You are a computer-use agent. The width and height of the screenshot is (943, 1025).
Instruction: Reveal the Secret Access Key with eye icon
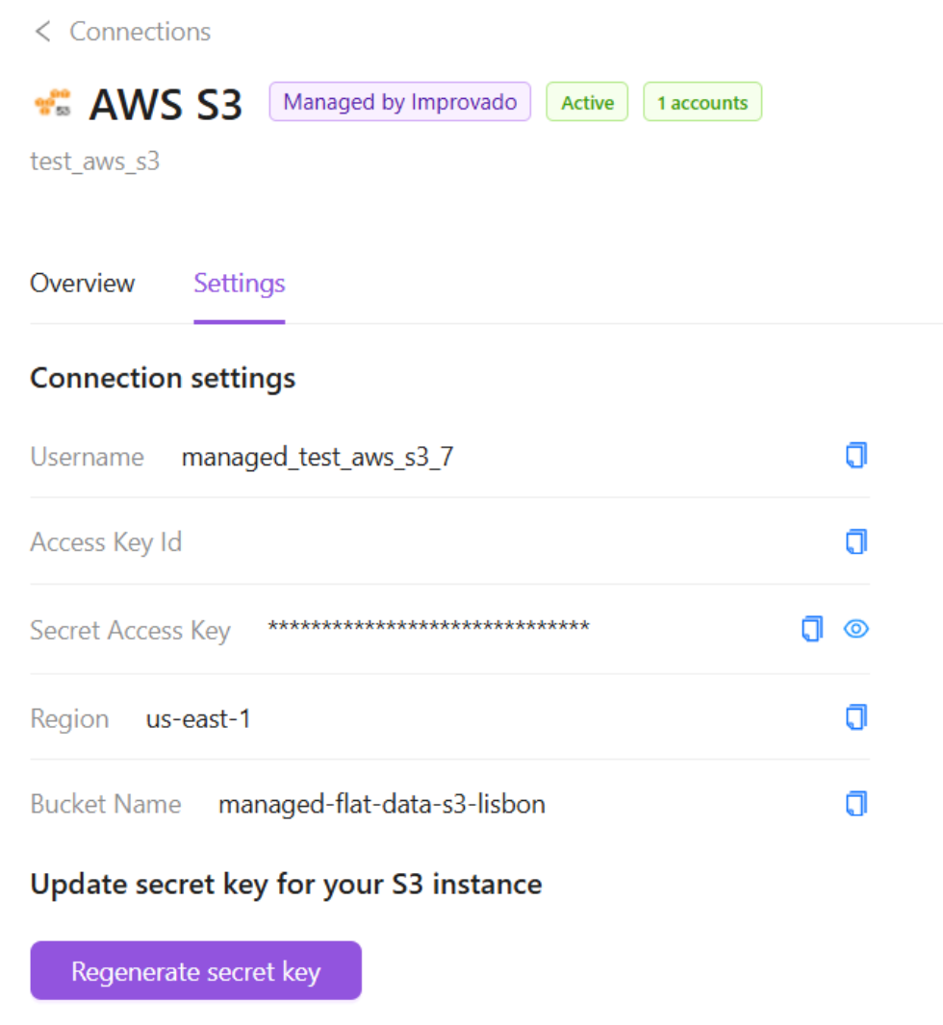[x=856, y=629]
